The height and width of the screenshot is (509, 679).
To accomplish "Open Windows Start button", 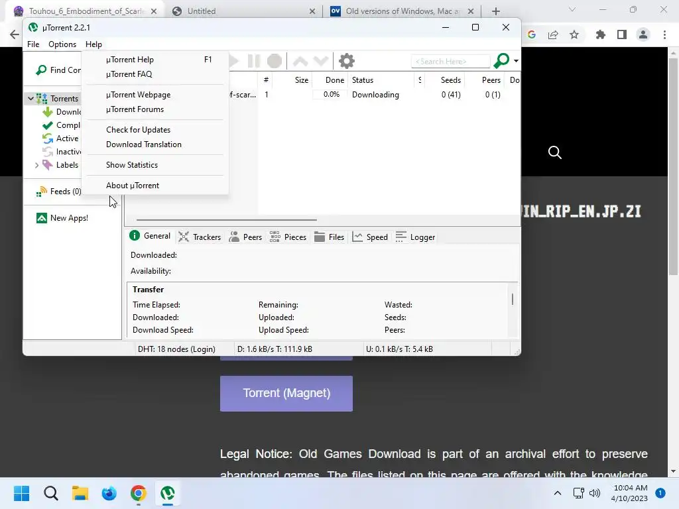I will coord(21,493).
